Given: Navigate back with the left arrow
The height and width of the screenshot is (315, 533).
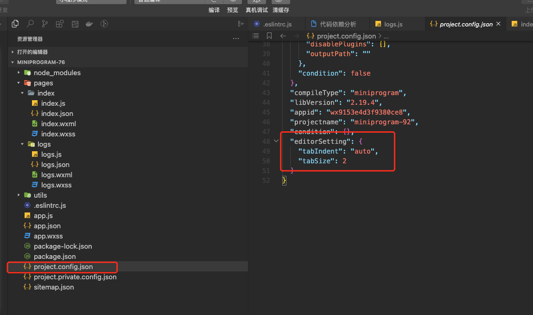Looking at the screenshot, I should (283, 36).
